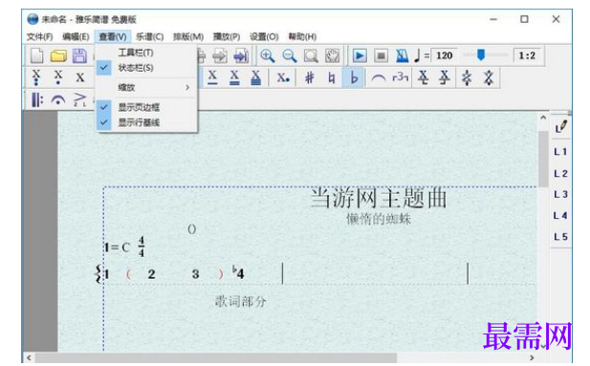The height and width of the screenshot is (366, 590).
Task: Apply the sharp accidental
Action: (310, 77)
